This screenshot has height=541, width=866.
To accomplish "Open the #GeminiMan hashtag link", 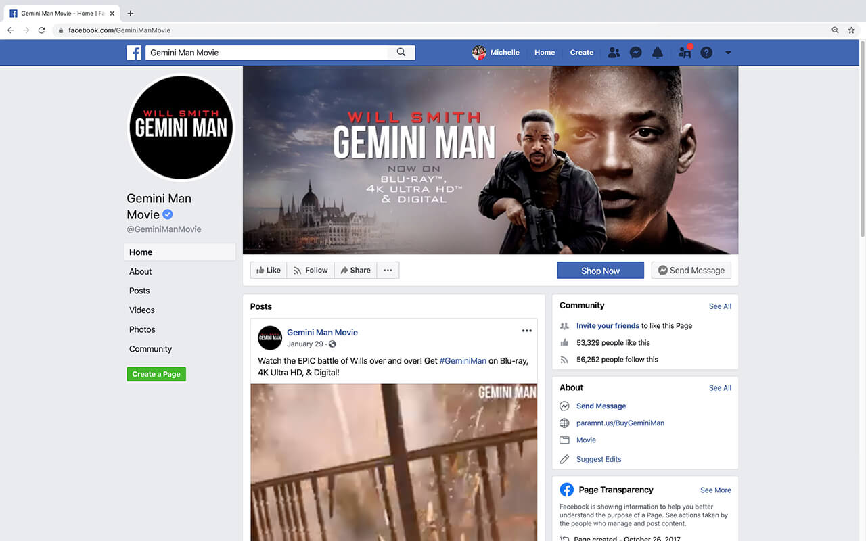I will tap(463, 361).
